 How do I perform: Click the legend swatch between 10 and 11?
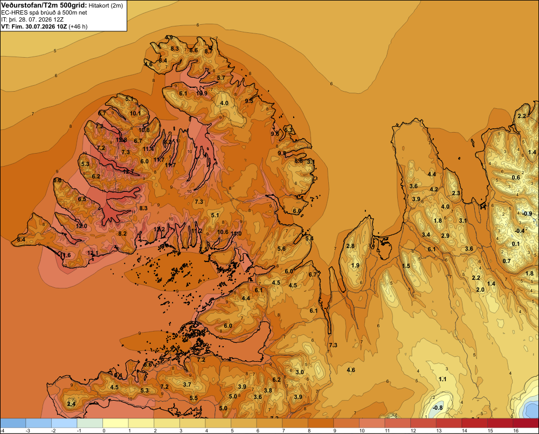click(372, 423)
